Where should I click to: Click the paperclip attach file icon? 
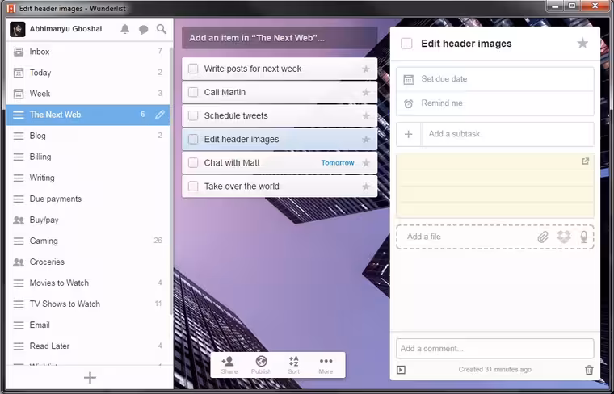tap(543, 237)
